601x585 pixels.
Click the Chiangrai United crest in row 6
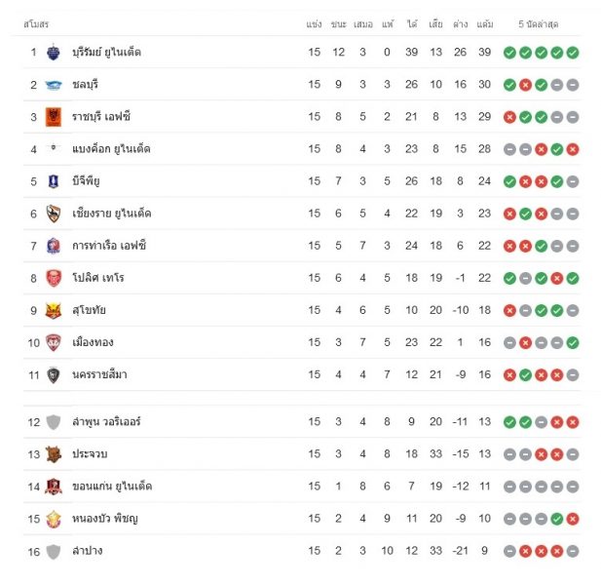click(x=54, y=214)
